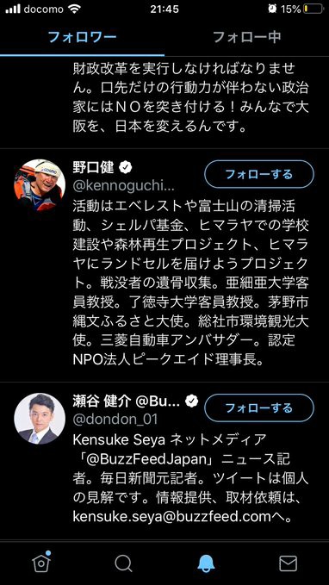Follow 瀬谷 健介 with フォローする button
The height and width of the screenshot is (585, 329).
259,408
